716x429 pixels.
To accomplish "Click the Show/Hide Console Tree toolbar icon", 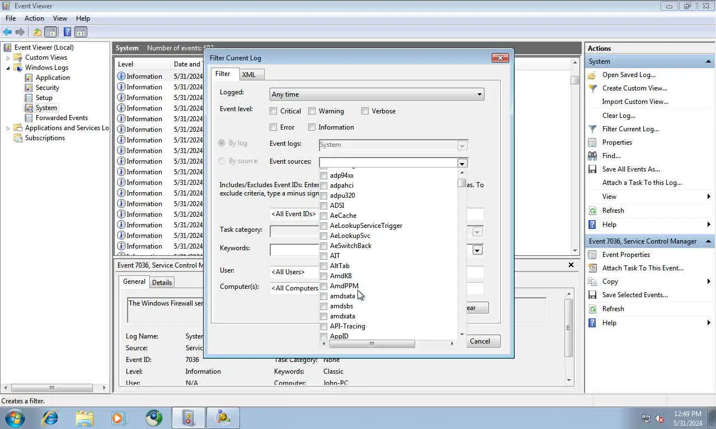I will pyautogui.click(x=51, y=32).
